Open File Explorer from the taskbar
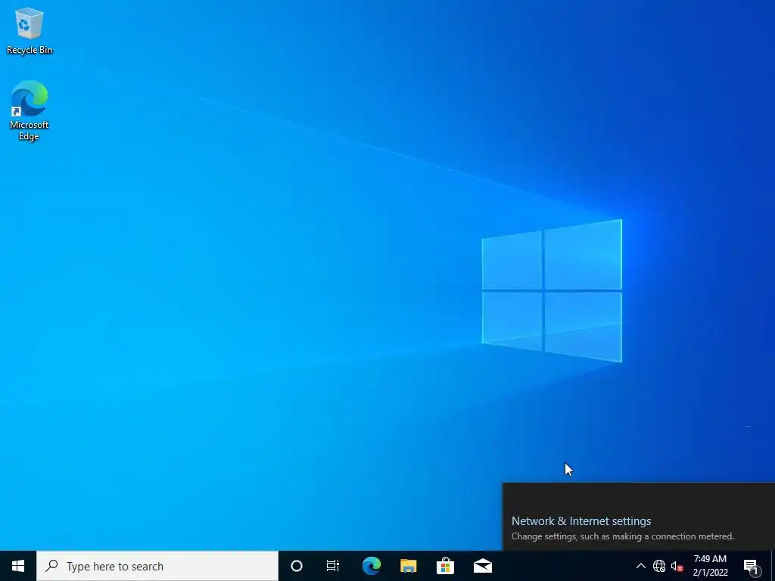This screenshot has width=775, height=581. (x=408, y=566)
